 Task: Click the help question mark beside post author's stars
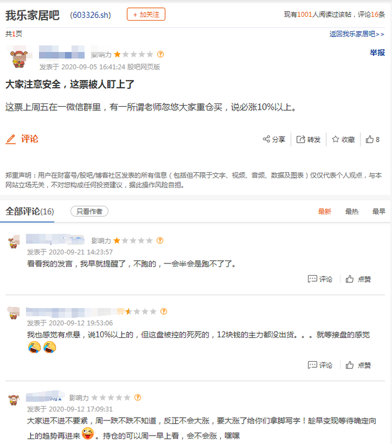[x=161, y=54]
